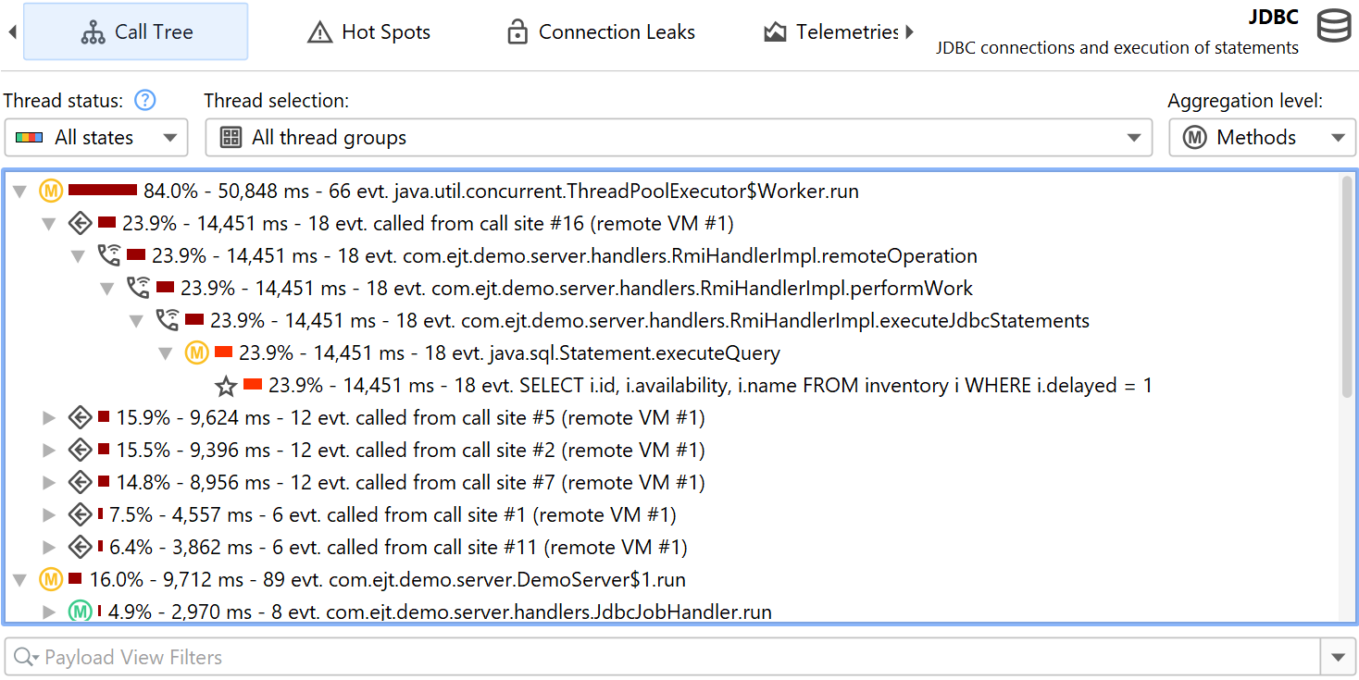This screenshot has height=680, width=1359.
Task: Click the Thread status help icon
Action: click(x=144, y=100)
